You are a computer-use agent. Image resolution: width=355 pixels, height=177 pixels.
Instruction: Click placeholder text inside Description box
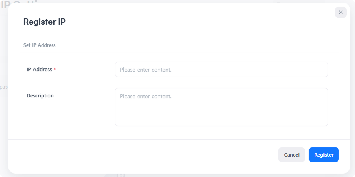click(x=145, y=96)
